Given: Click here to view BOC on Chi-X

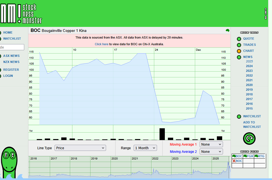Looking at the screenshot, I should click(x=101, y=44).
